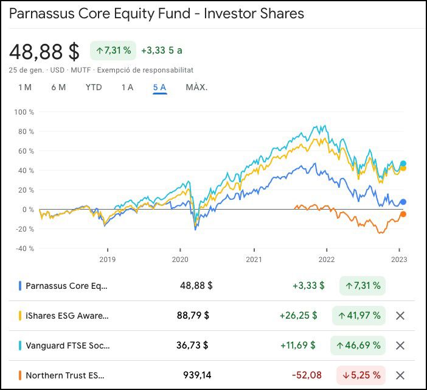Show the MÀX. full history range
Viewport: 427px width, 390px height.
point(196,87)
